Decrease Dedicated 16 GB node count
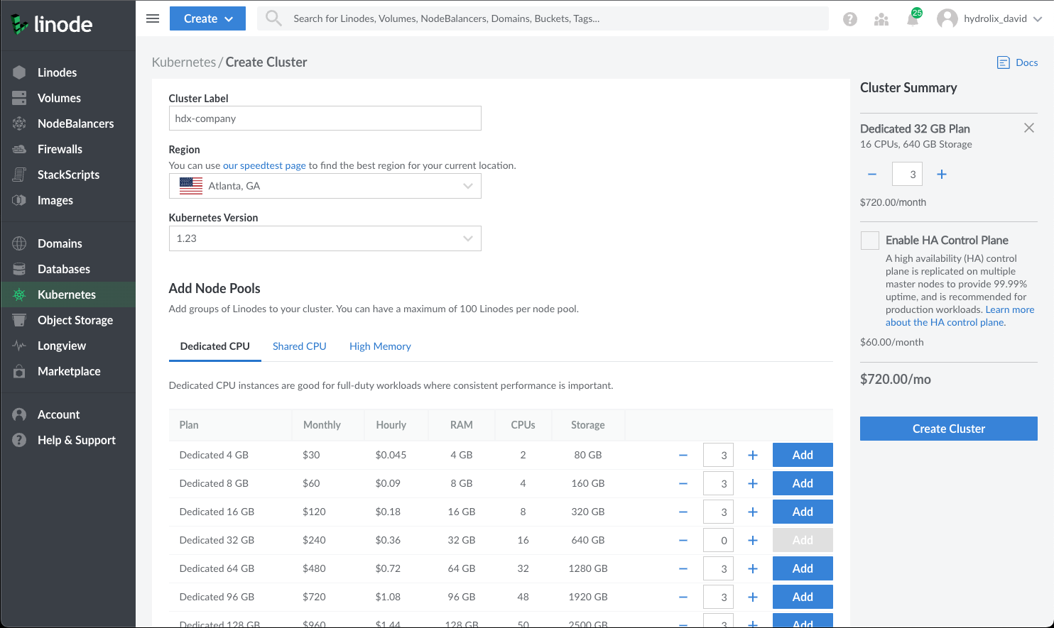This screenshot has height=628, width=1054. pyautogui.click(x=683, y=512)
